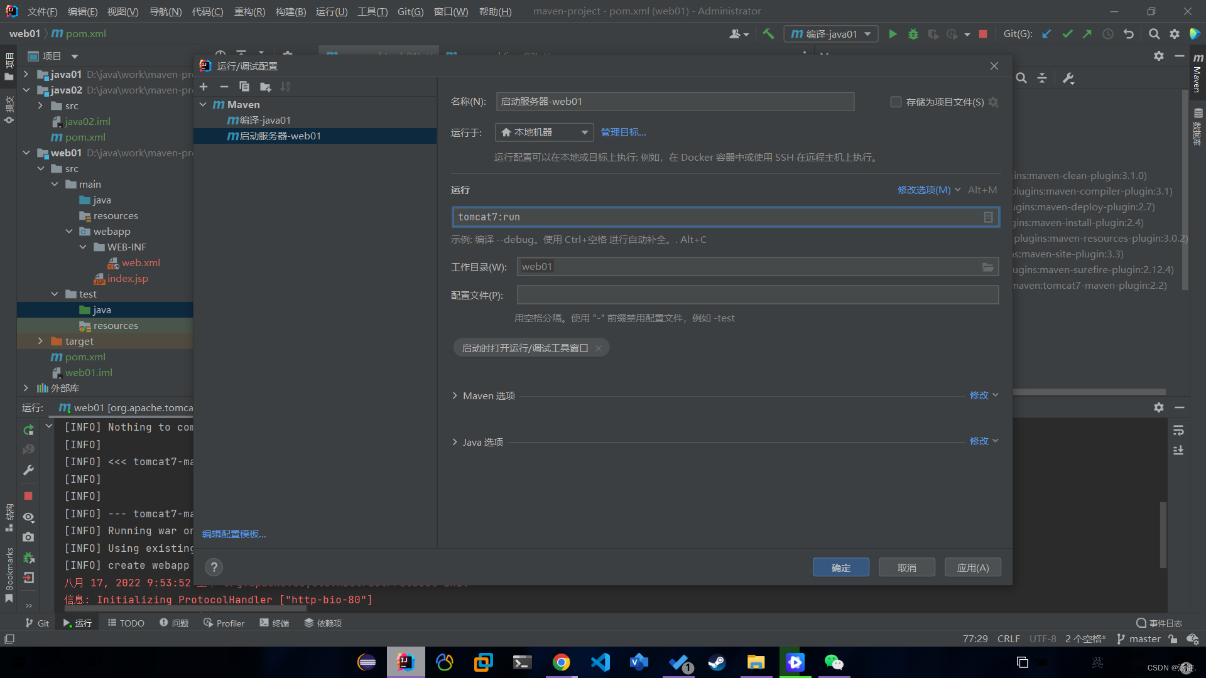Click the copy configuration icon
1206x678 pixels.
244,87
